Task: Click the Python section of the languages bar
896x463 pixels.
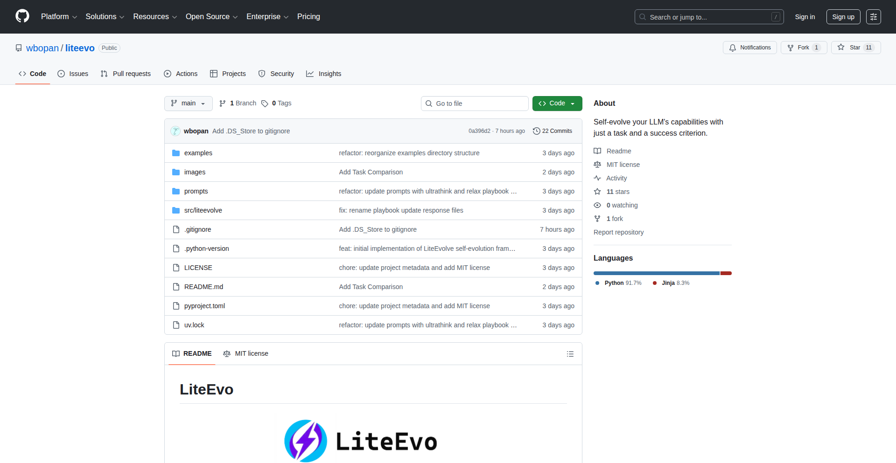Action: click(x=653, y=273)
